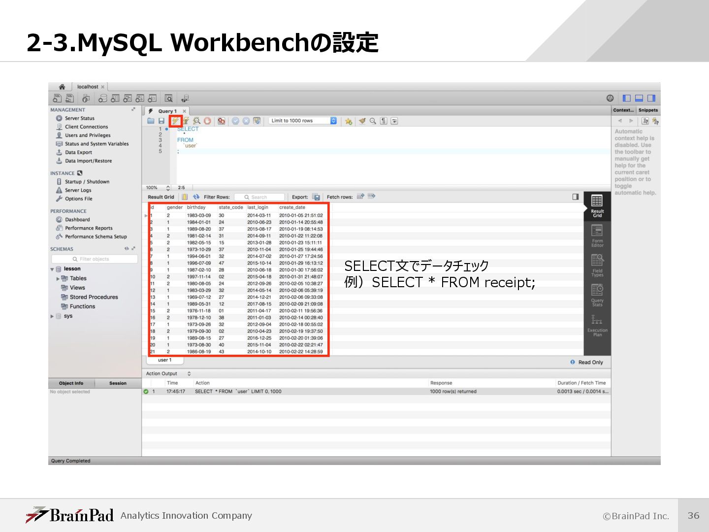This screenshot has height=532, width=709.
Task: Run EXPLAIN on current statement icon
Action: coord(197,121)
